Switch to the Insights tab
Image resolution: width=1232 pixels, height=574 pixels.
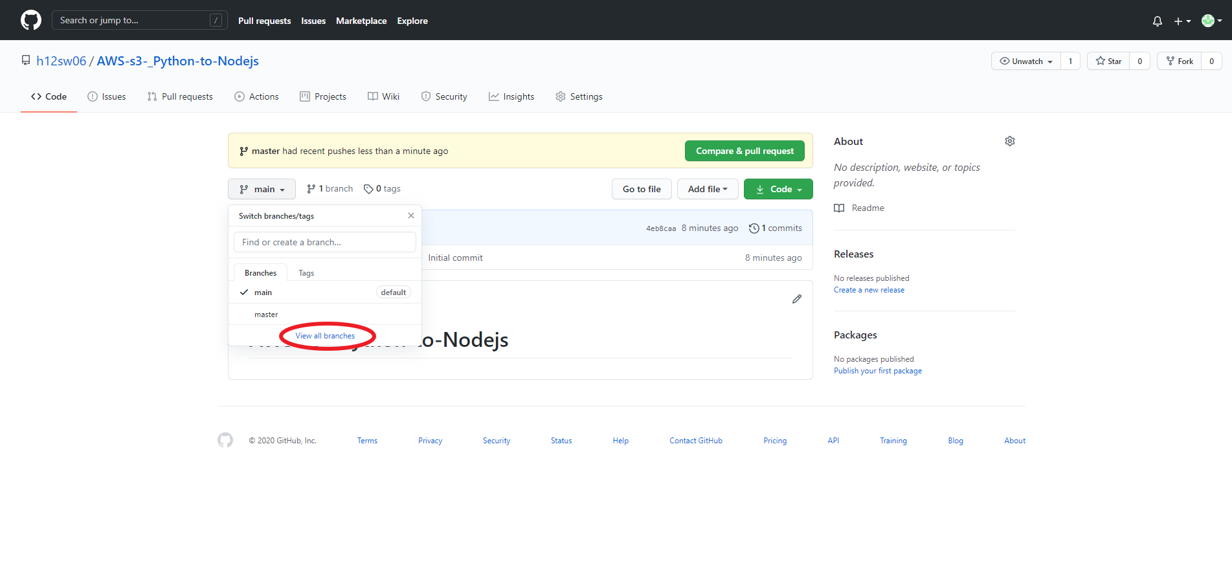(x=511, y=96)
